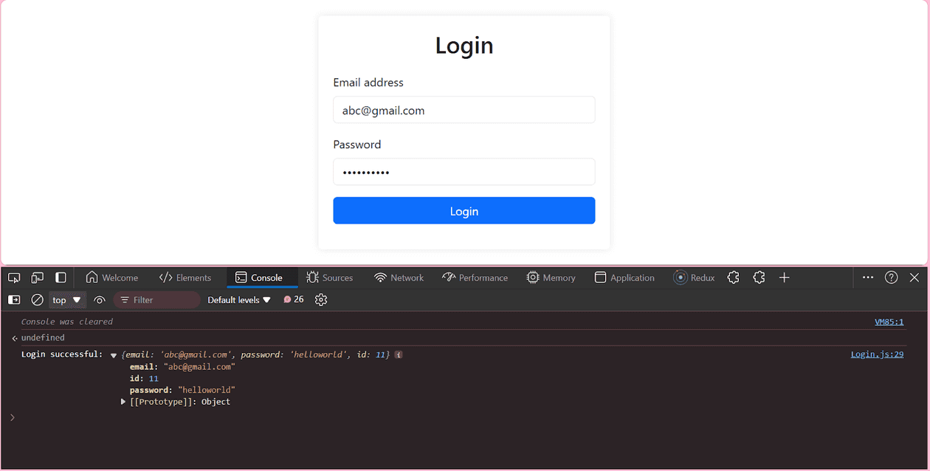This screenshot has width=930, height=471.
Task: Click the blue Login button
Action: click(x=464, y=210)
